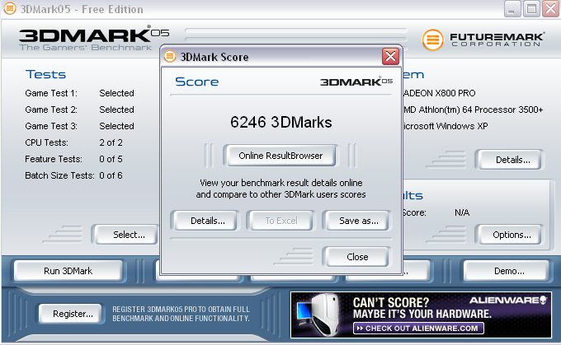Viewport: 561px width, 345px height.
Task: Close 3DMark Score dialog with red X
Action: pos(390,57)
